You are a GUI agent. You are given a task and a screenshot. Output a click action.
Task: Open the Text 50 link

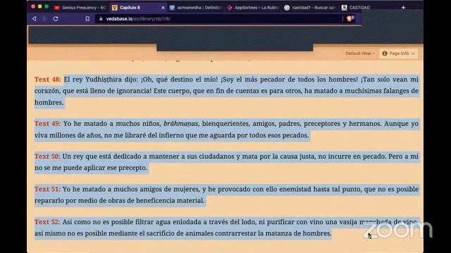(47, 156)
